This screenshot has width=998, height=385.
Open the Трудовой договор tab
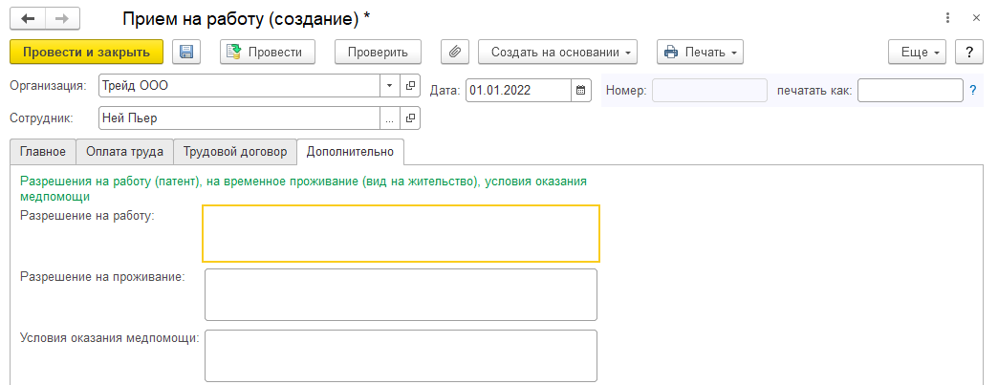pos(234,152)
